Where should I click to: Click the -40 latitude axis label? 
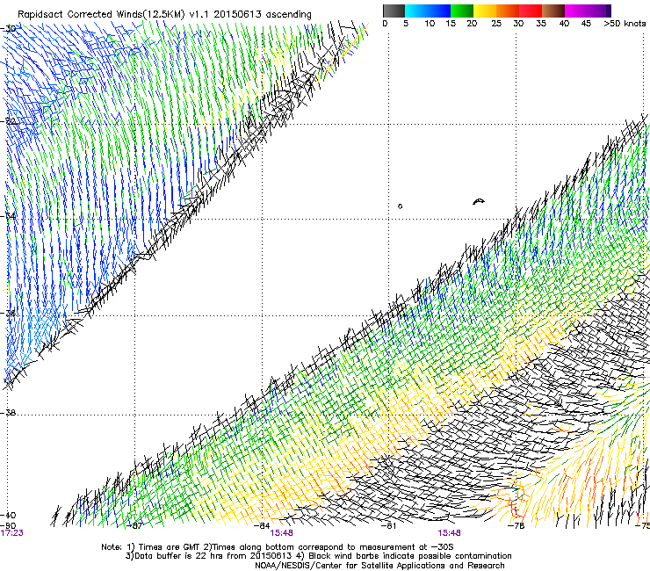pos(8,515)
